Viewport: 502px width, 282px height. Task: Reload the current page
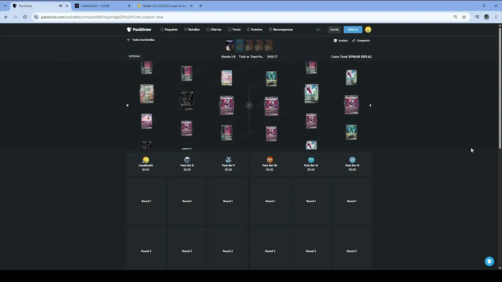pyautogui.click(x=25, y=17)
